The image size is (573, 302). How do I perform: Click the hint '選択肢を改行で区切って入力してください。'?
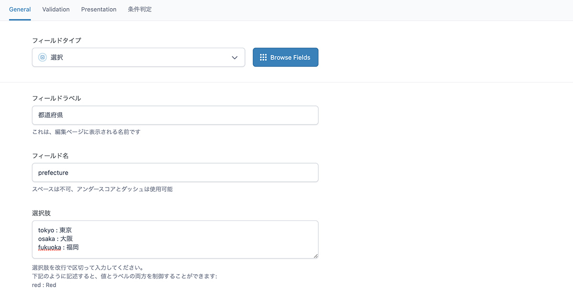coord(88,268)
